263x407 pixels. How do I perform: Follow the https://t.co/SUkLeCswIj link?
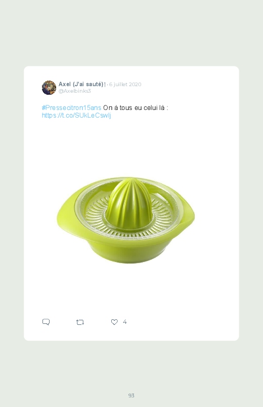pyautogui.click(x=76, y=116)
